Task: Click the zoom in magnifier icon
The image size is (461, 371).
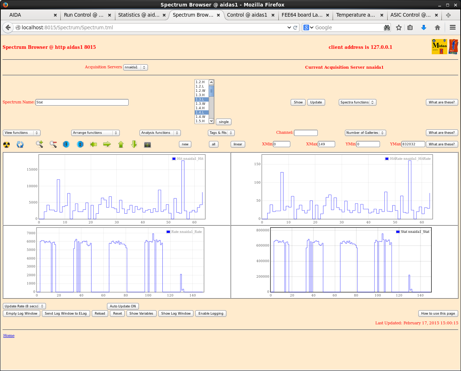Action: 39,144
